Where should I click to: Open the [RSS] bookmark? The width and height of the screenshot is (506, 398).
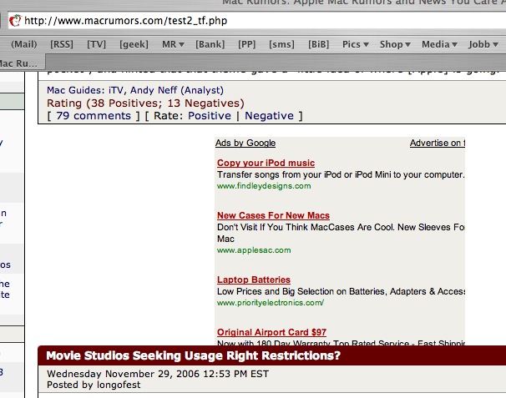point(62,44)
